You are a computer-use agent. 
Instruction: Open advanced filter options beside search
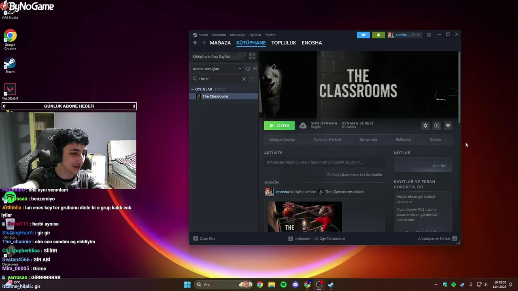coord(252,79)
